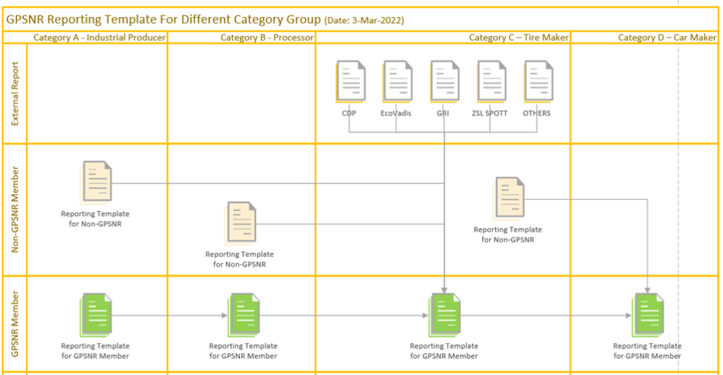
Task: Select Category A Non-GPSNR template icon
Action: pos(97,182)
